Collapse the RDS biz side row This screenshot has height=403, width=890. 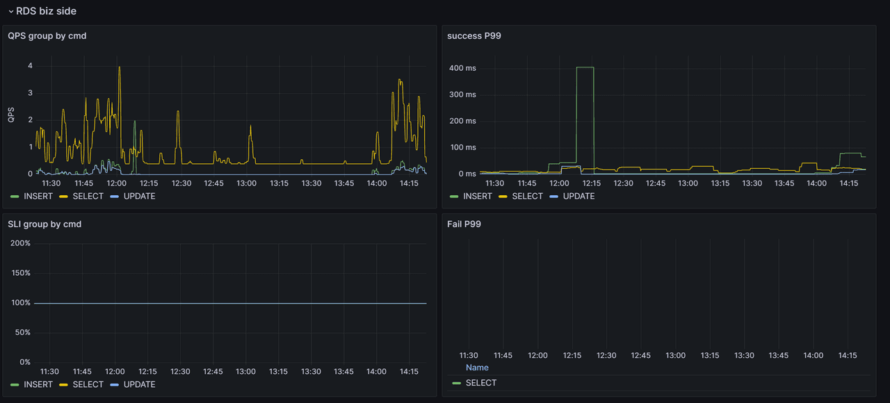[x=10, y=10]
